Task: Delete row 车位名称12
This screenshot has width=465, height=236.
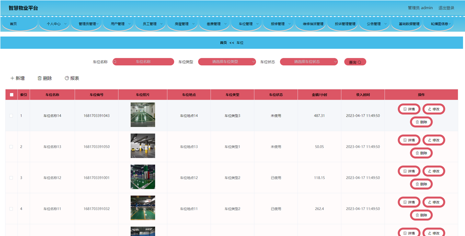Action: coord(421,184)
